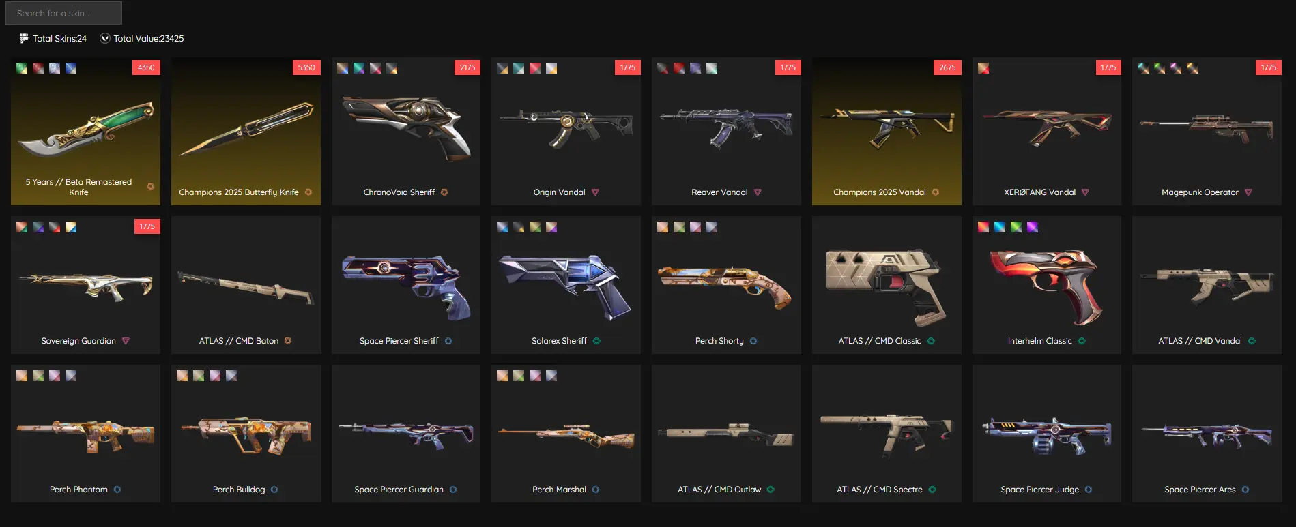Screen dimensions: 1296x527
Task: Click the 5350 price badge on Butterfly Knife
Action: 306,67
